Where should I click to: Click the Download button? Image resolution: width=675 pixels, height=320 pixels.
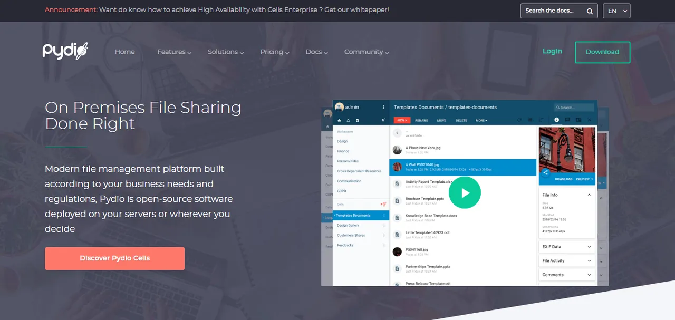tap(602, 52)
